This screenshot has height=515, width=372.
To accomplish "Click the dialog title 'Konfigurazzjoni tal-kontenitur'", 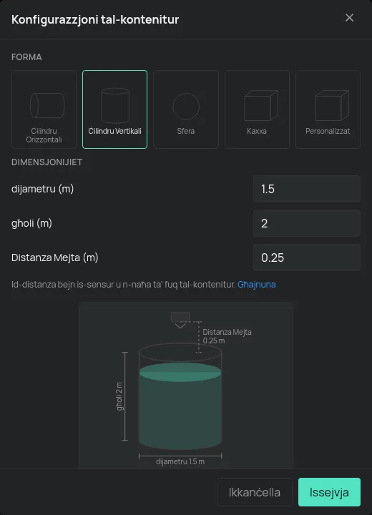I will pos(95,20).
